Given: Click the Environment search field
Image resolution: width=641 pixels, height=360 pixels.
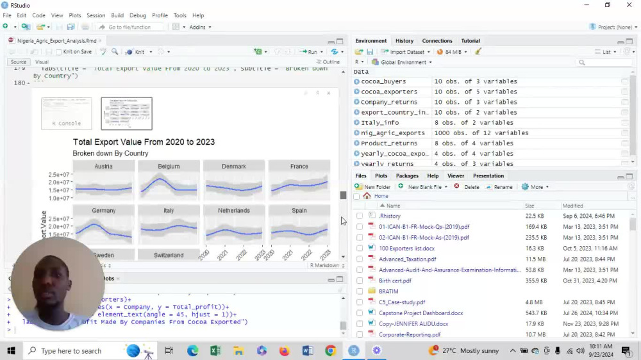Looking at the screenshot, I should (x=604, y=63).
